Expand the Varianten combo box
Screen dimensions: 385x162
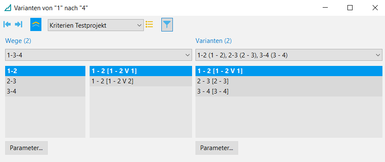[289, 55]
